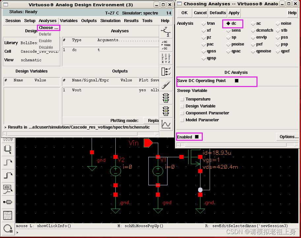Screen dimensions: 301x238
Task: Check the Temperature sweep variable
Action: tap(182, 99)
